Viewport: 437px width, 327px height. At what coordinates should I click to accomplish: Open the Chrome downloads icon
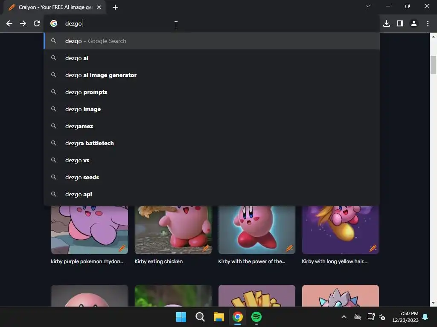(x=387, y=24)
